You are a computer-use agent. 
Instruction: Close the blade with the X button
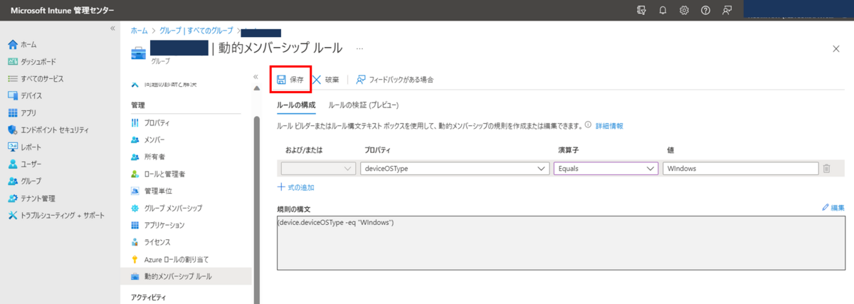click(x=835, y=48)
